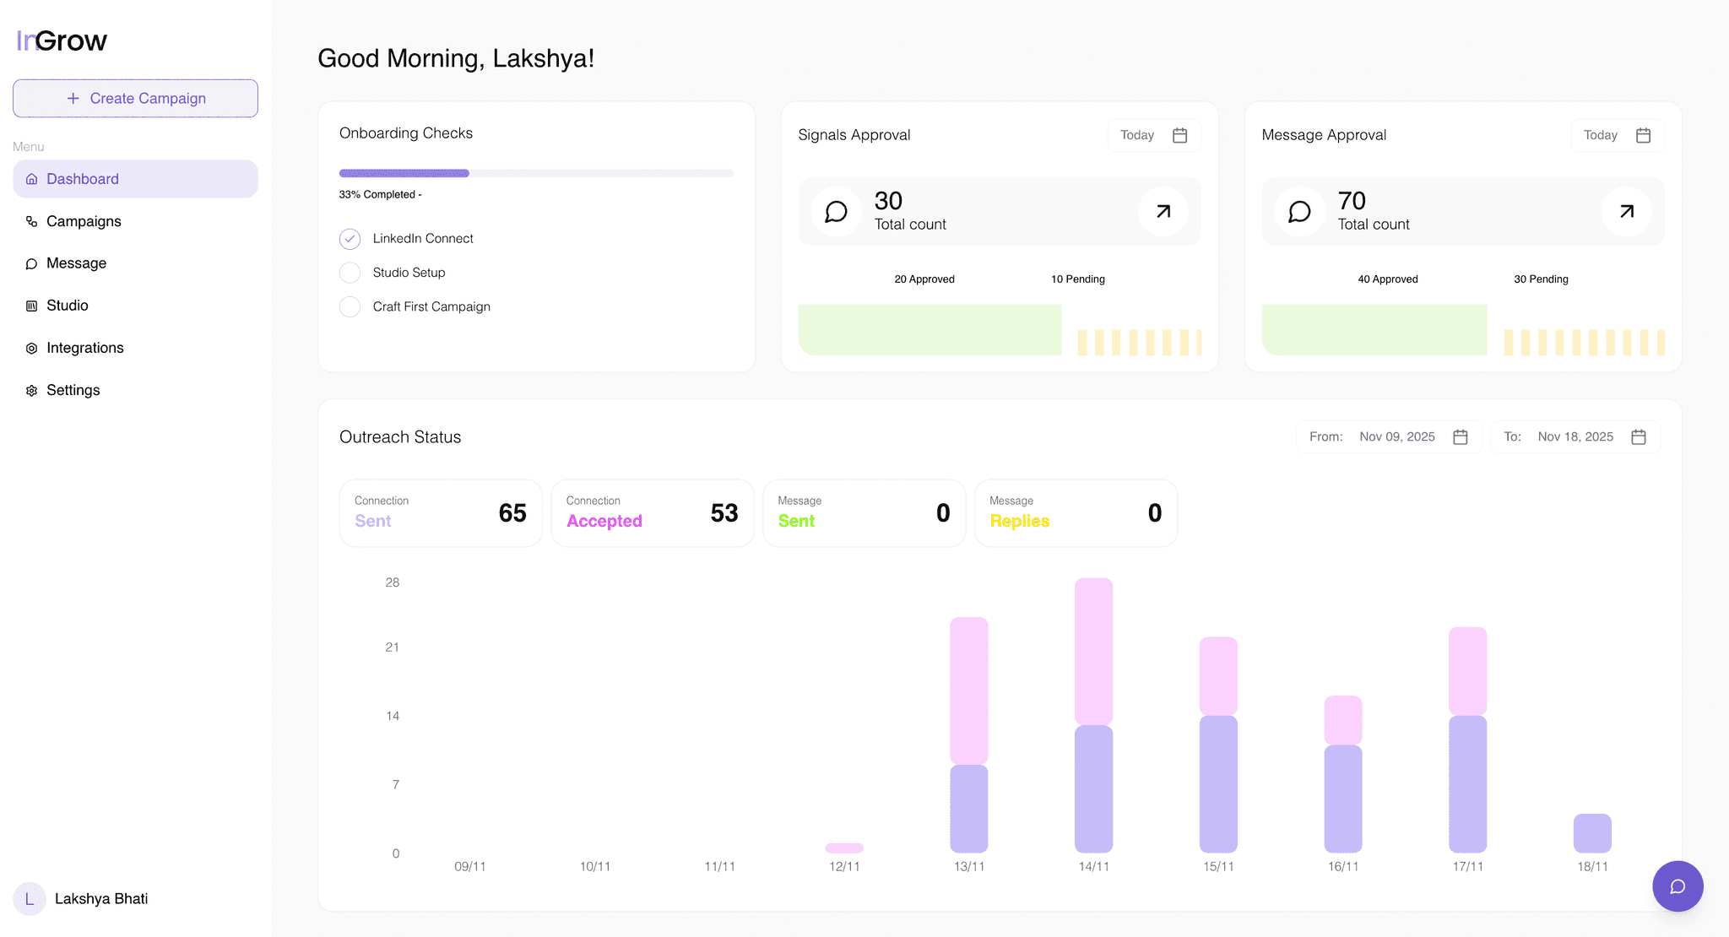Click the Studio sidebar icon
Viewport: 1729px width, 937px height.
pos(31,306)
